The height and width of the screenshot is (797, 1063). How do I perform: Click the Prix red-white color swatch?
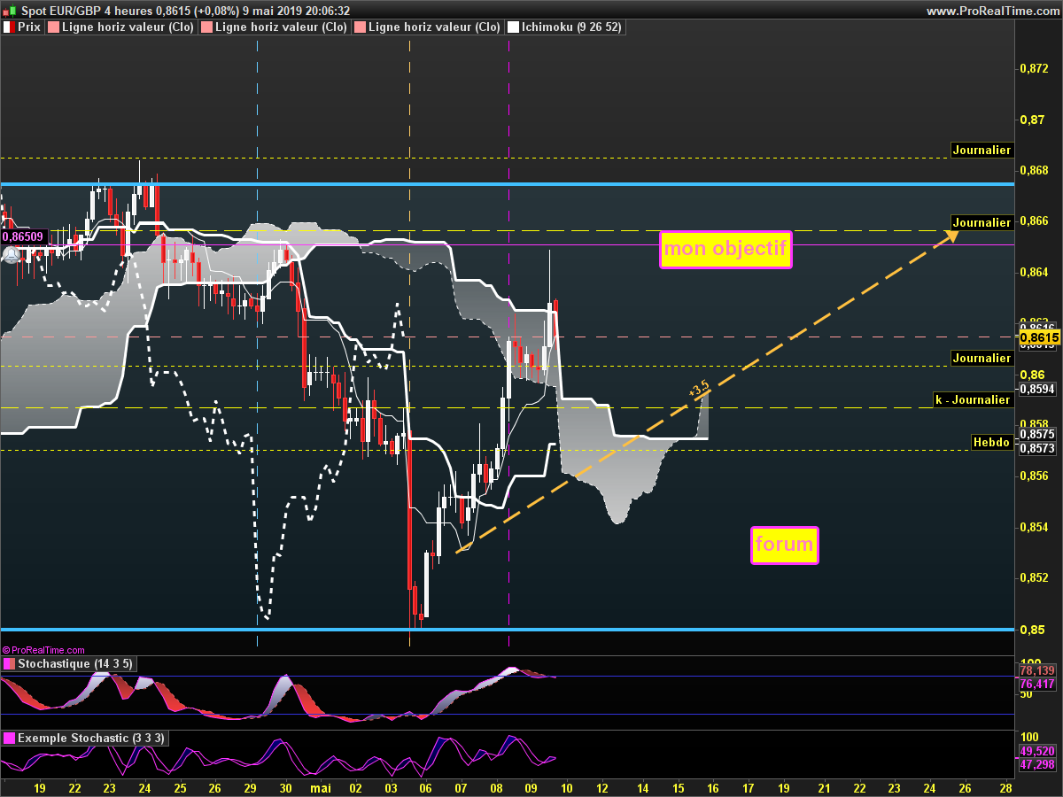(x=9, y=27)
